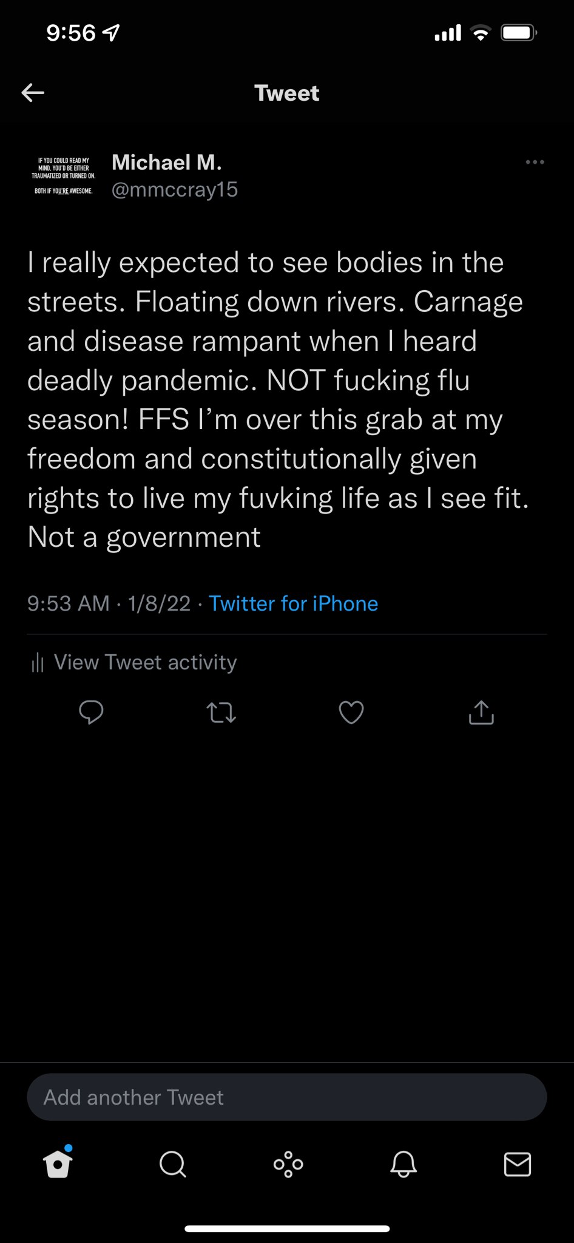Go to the Home tab

click(58, 1163)
